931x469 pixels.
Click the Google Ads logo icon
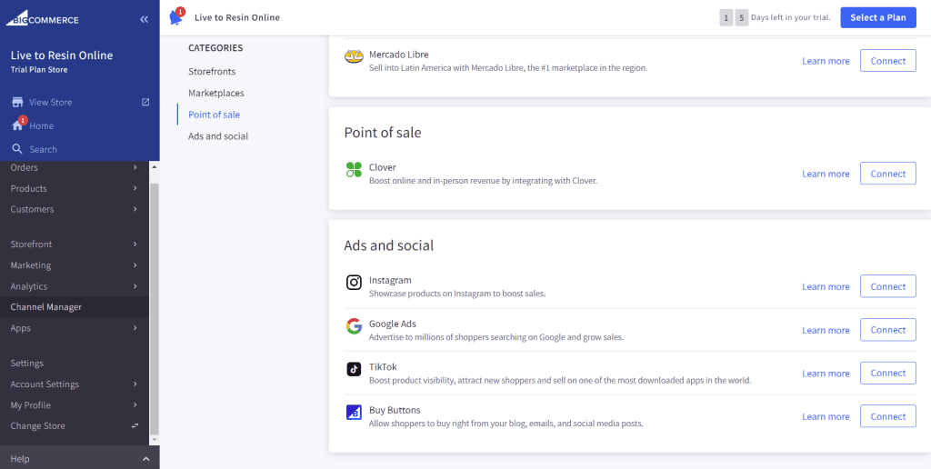[354, 326]
